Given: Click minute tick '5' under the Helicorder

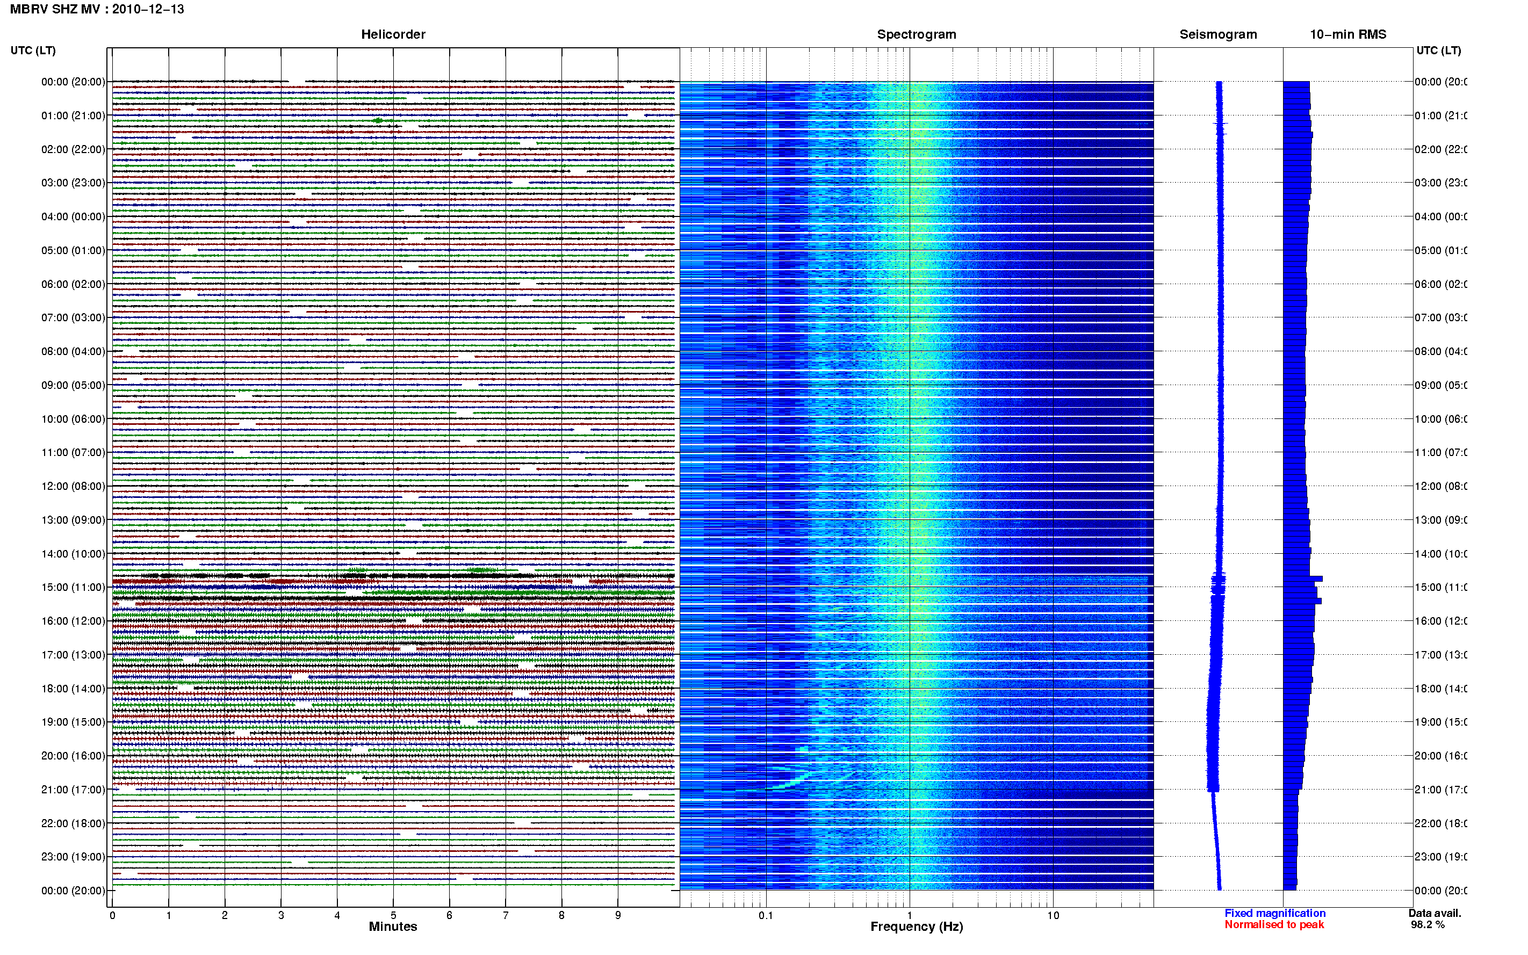Looking at the screenshot, I should (x=393, y=915).
